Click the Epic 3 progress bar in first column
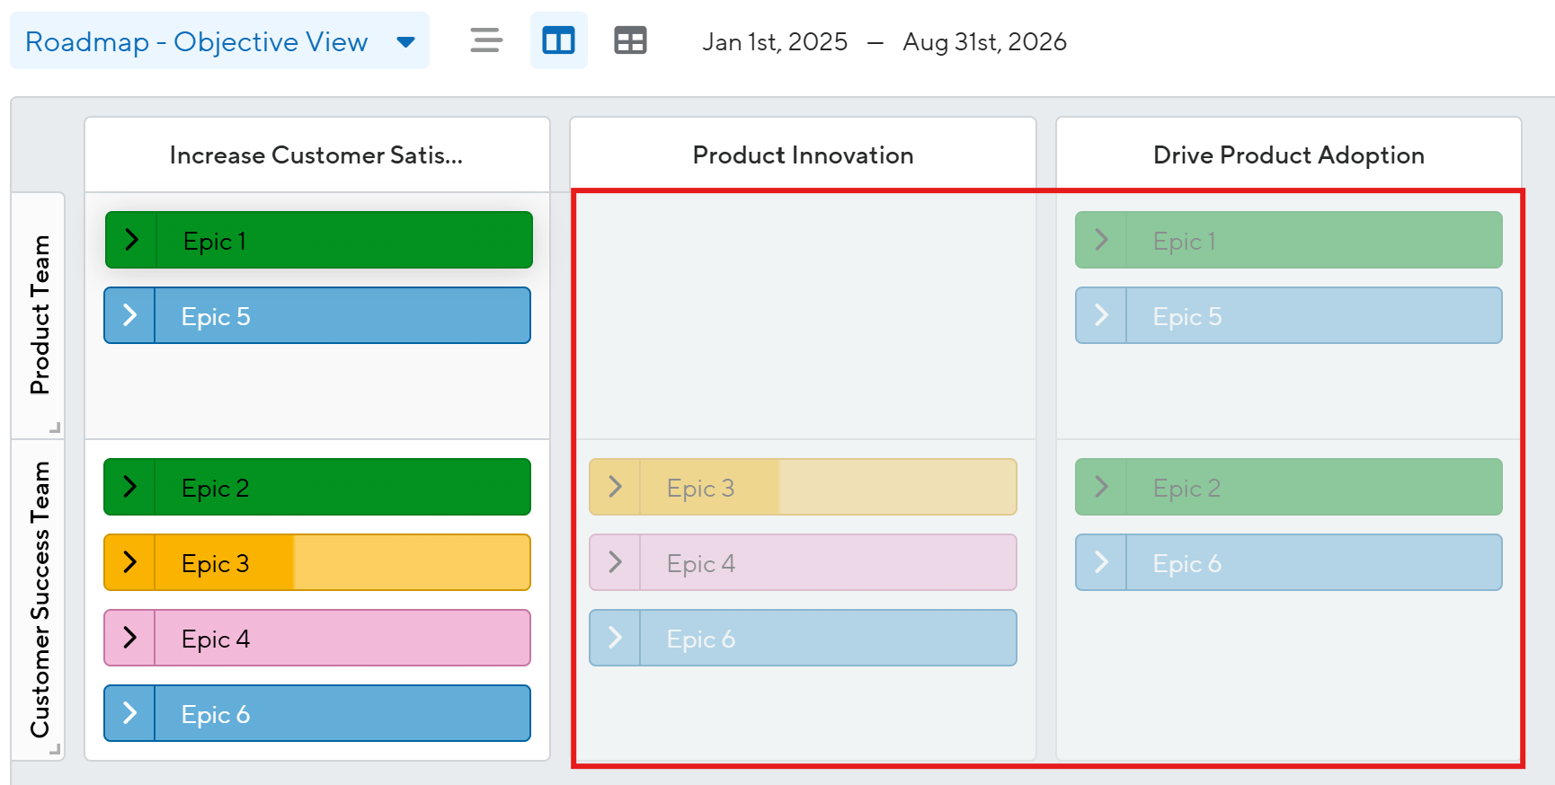Viewport: 1555px width, 785px height. point(410,563)
